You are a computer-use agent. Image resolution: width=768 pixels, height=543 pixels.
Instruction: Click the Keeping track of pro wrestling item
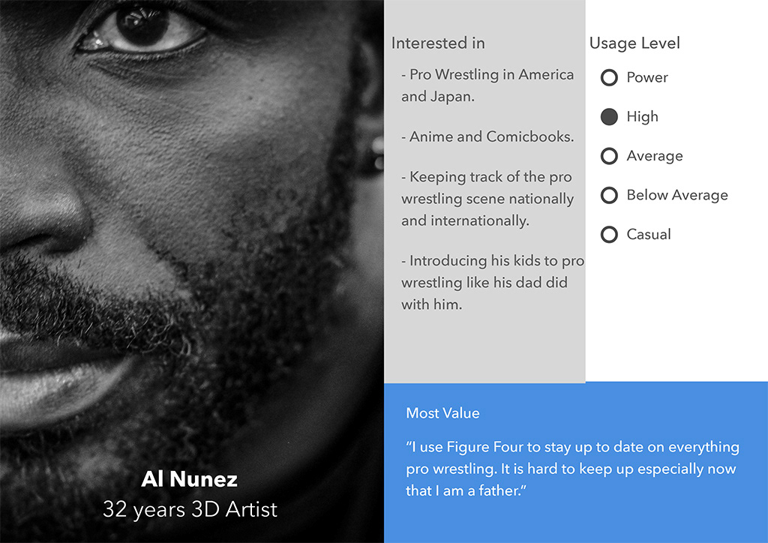(x=487, y=198)
